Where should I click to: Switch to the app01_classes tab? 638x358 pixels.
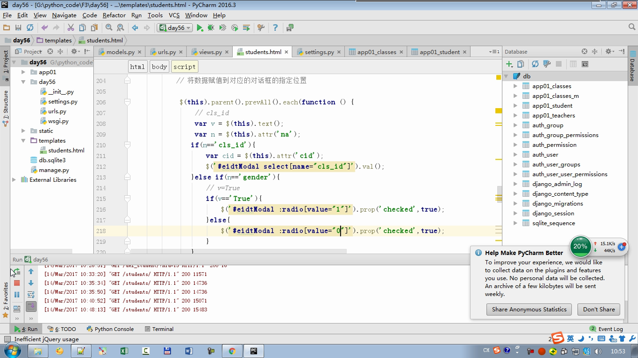pyautogui.click(x=376, y=52)
